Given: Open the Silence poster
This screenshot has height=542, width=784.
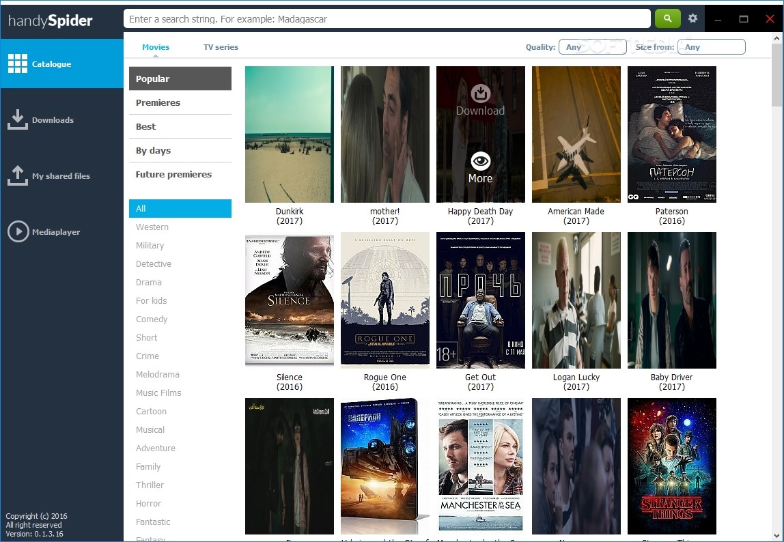Looking at the screenshot, I should point(290,300).
